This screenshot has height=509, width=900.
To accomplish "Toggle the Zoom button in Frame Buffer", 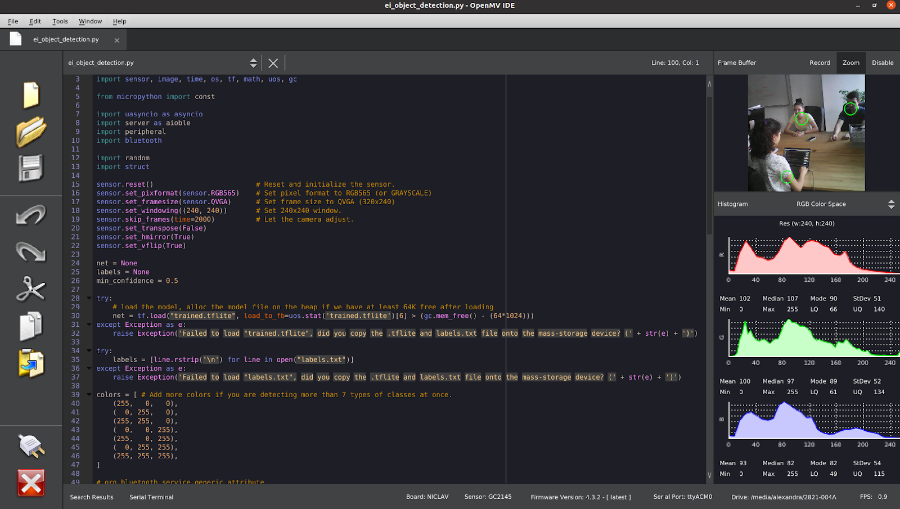I will [x=850, y=63].
